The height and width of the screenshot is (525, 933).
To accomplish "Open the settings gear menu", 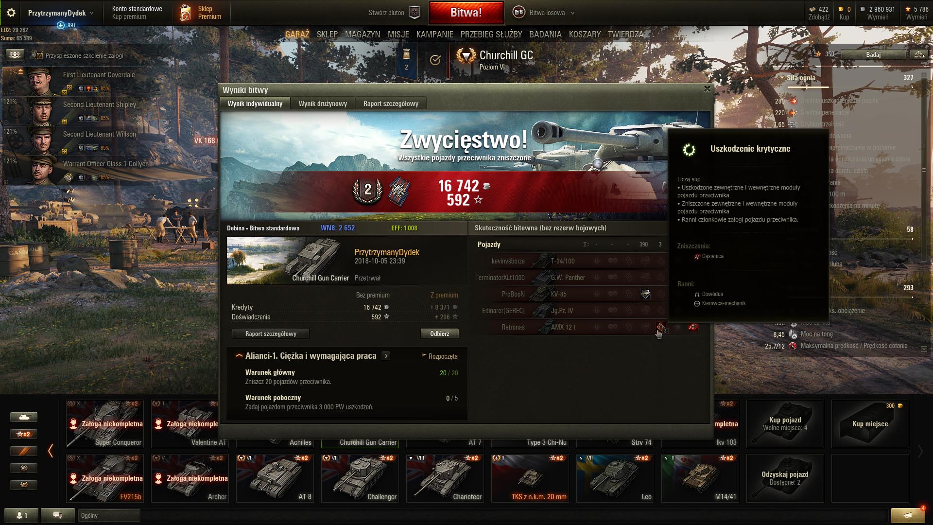I will click(x=11, y=13).
